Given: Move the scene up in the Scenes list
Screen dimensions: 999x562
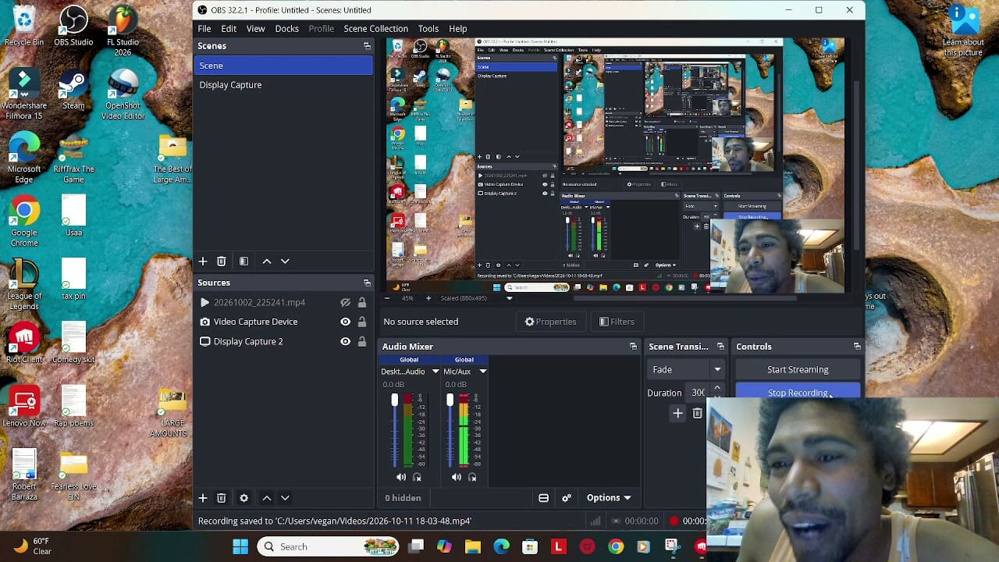Looking at the screenshot, I should tap(267, 261).
